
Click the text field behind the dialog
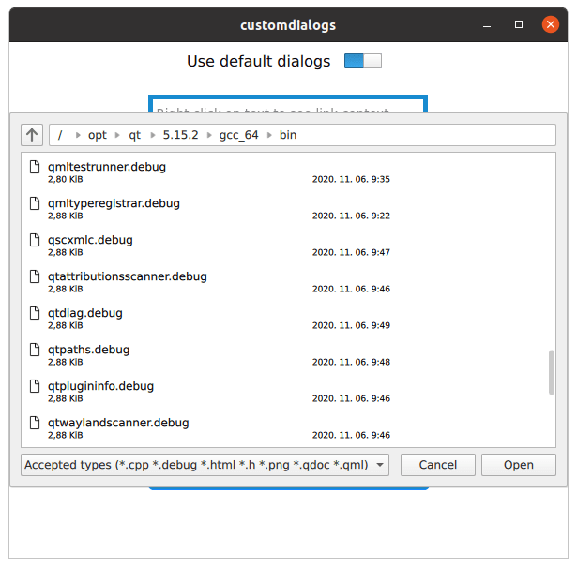tap(287, 105)
